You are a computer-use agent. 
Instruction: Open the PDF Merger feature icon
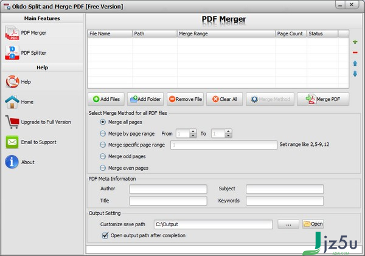(x=12, y=33)
